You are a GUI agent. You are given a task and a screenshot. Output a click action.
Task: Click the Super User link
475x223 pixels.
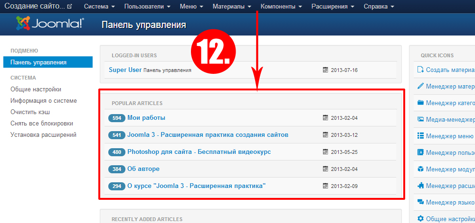tap(125, 70)
